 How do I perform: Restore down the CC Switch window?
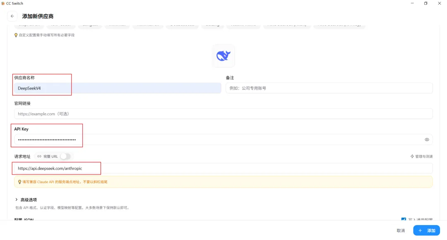point(425,3)
